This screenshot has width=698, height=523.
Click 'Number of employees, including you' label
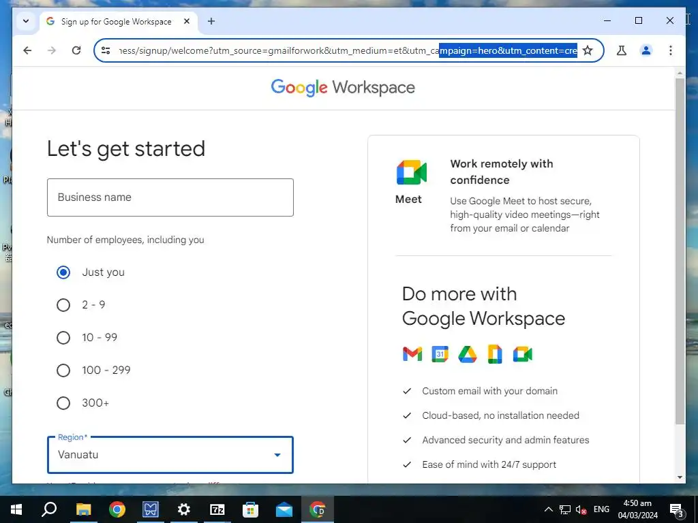click(x=125, y=240)
